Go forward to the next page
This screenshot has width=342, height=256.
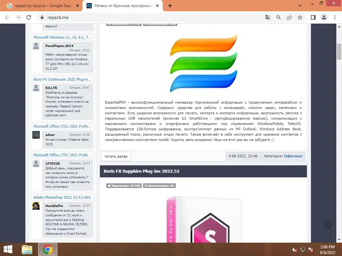click(18, 17)
